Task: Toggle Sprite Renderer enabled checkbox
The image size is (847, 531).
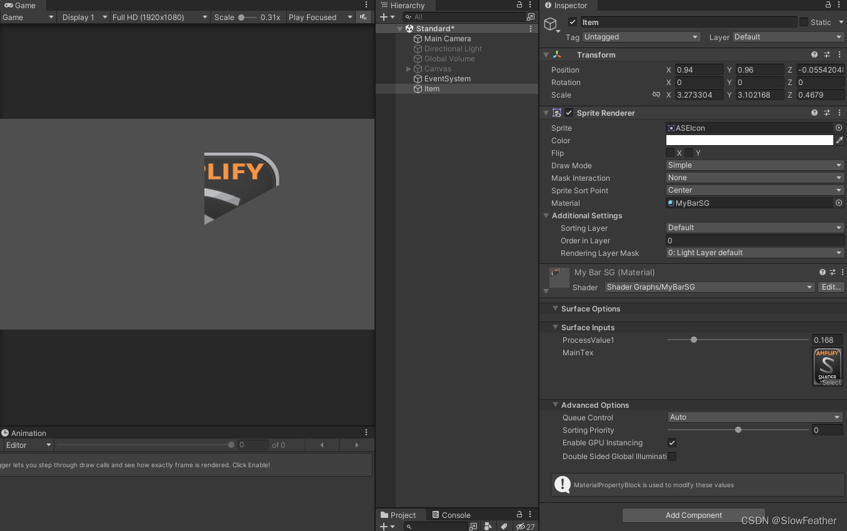Action: (569, 113)
